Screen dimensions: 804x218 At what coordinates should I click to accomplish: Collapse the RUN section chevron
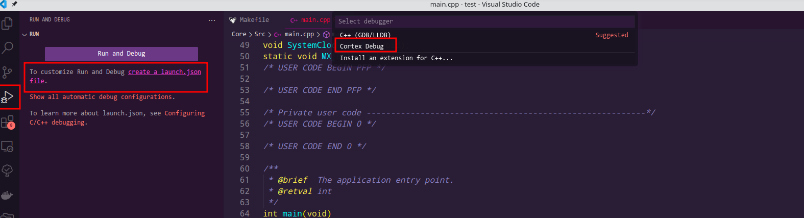[x=25, y=34]
